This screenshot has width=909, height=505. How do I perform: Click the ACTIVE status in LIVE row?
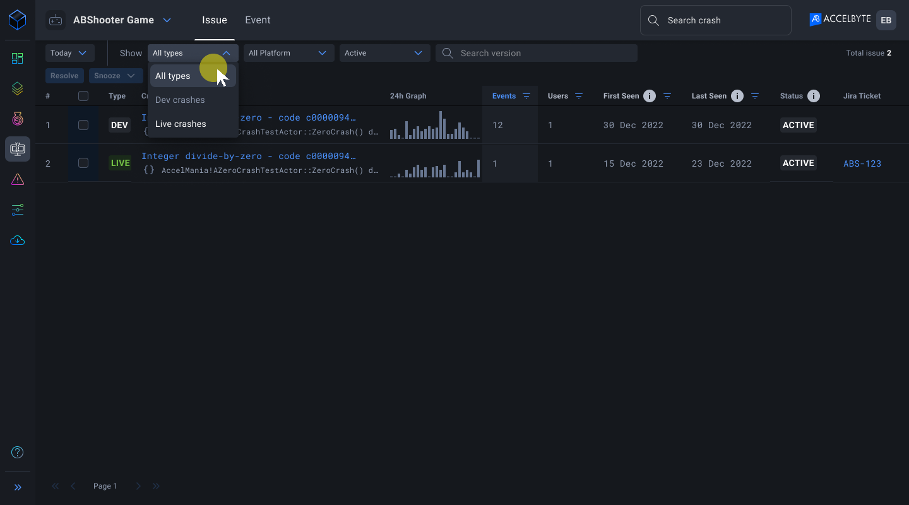[x=799, y=163]
